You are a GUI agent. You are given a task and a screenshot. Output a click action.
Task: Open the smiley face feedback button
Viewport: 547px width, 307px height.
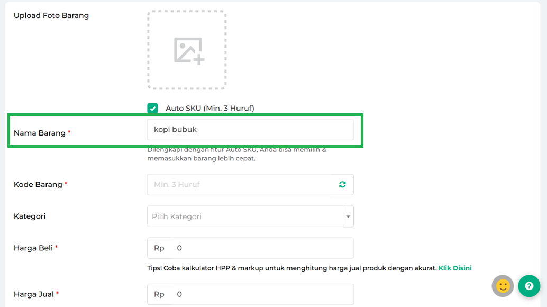503,286
